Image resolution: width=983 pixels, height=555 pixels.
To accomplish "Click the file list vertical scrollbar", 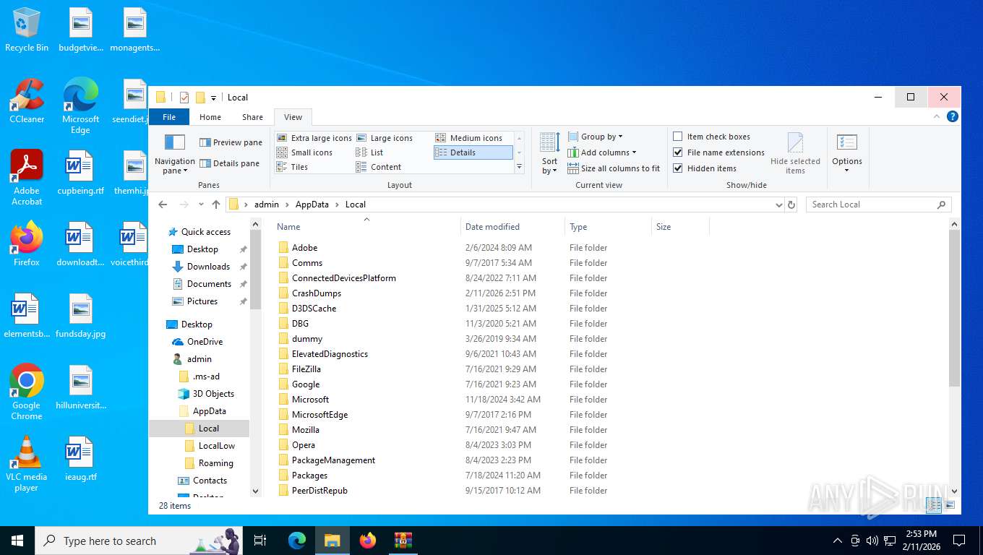I will coord(954,309).
